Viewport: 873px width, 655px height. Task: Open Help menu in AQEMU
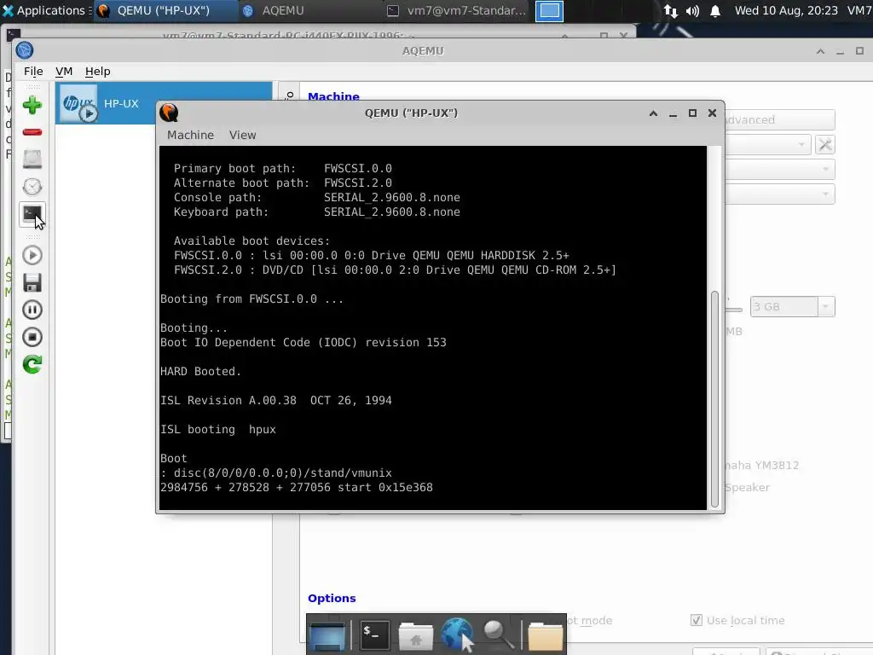coord(97,72)
